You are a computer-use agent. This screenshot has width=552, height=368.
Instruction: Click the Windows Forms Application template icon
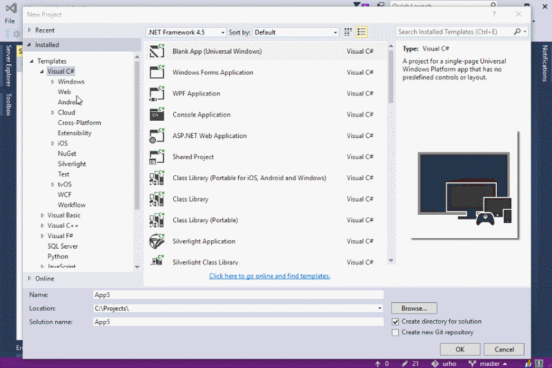tap(157, 72)
